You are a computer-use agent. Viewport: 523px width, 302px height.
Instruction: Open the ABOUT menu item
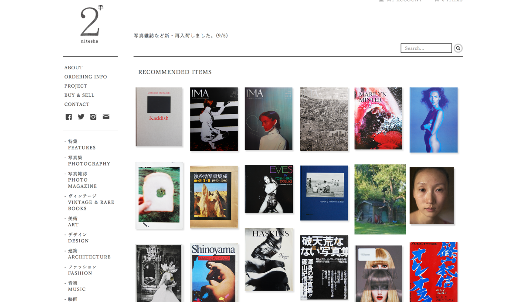tap(73, 68)
